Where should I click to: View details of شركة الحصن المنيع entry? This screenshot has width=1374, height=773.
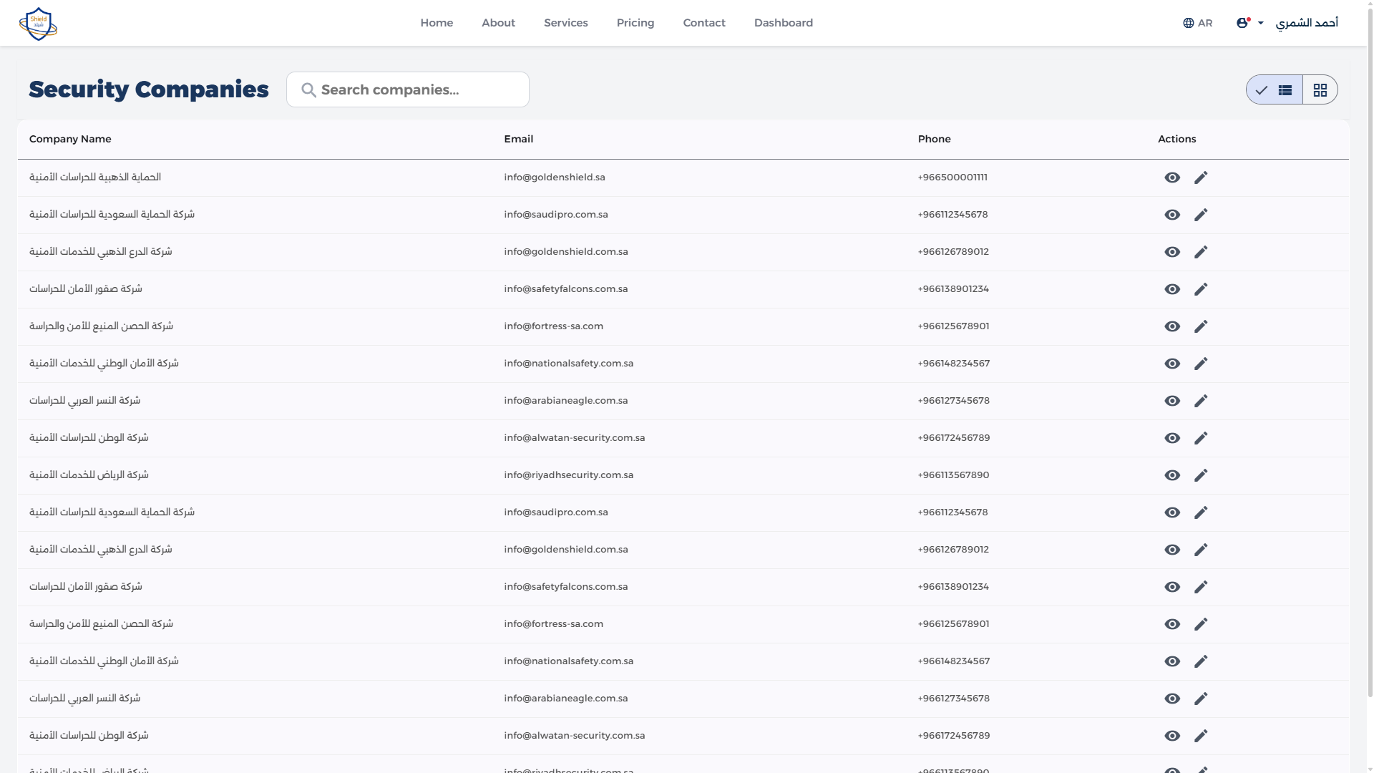coord(1172,326)
